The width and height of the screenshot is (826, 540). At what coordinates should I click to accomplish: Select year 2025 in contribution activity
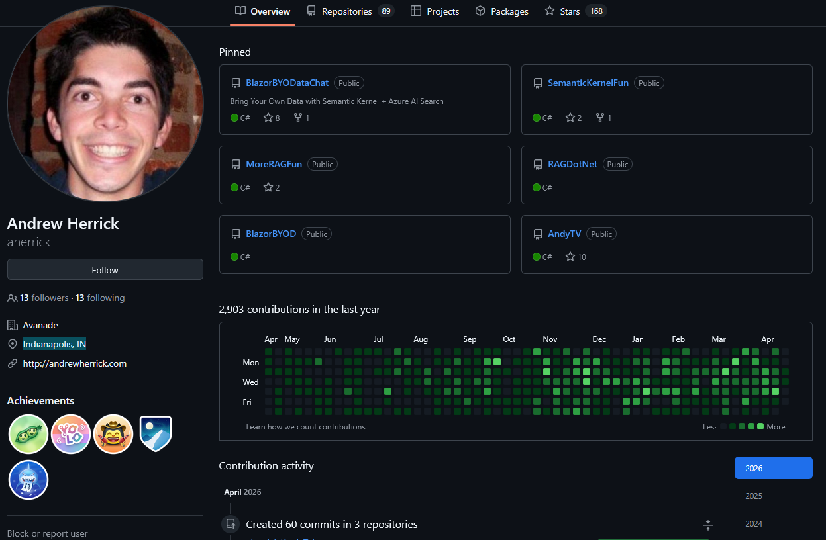pos(754,496)
